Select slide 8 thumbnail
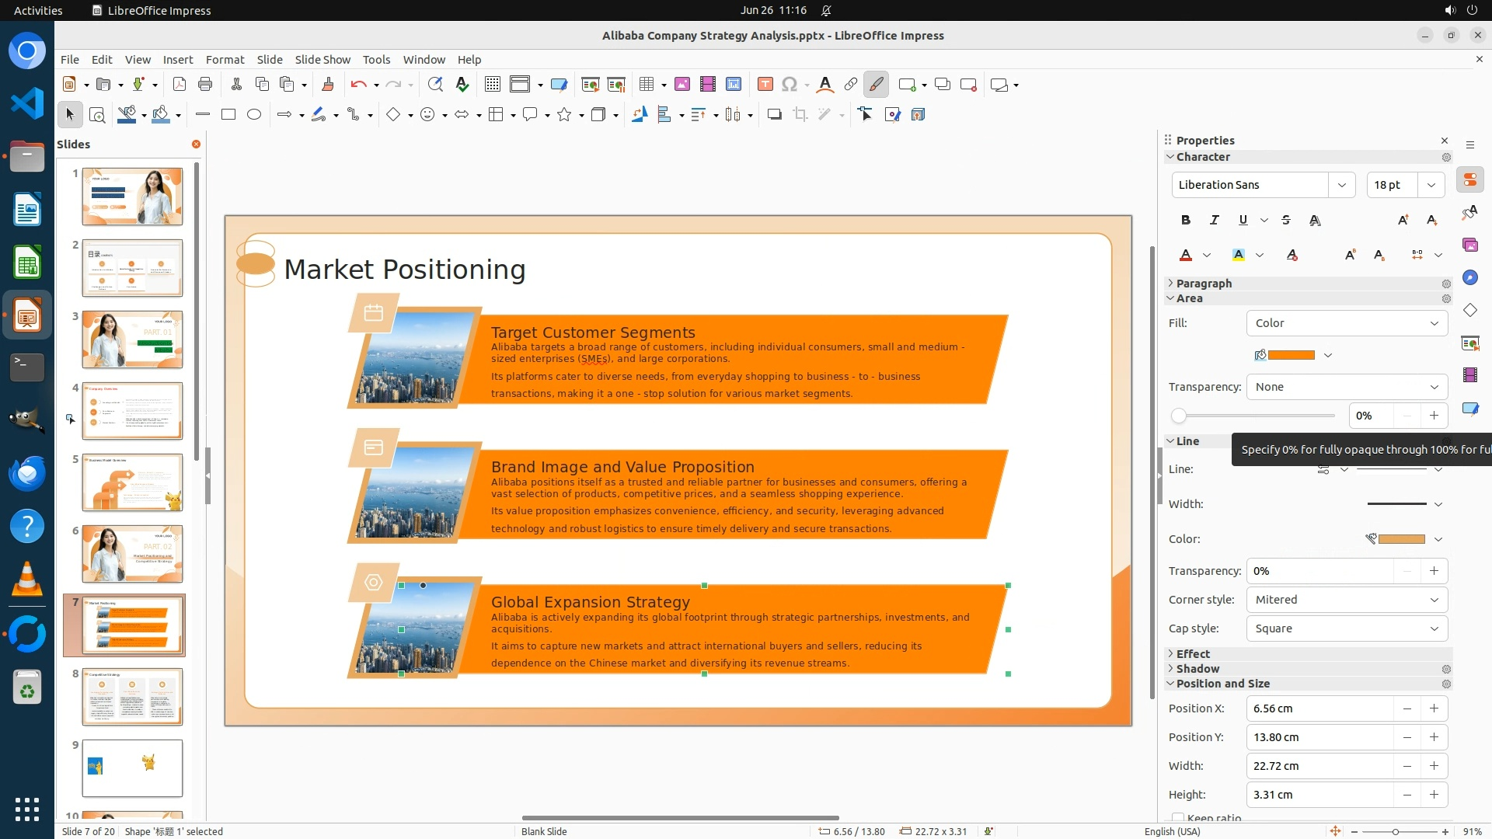 click(x=132, y=697)
